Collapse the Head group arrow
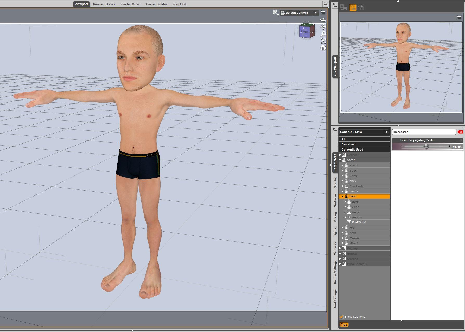This screenshot has width=465, height=332. tap(343, 196)
